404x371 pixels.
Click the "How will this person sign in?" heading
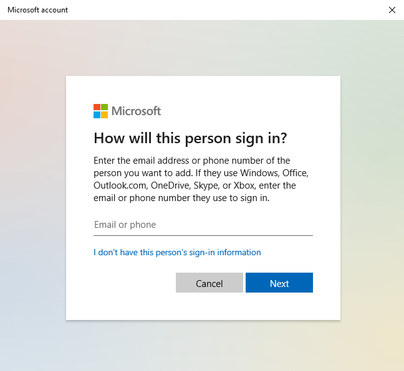click(190, 138)
